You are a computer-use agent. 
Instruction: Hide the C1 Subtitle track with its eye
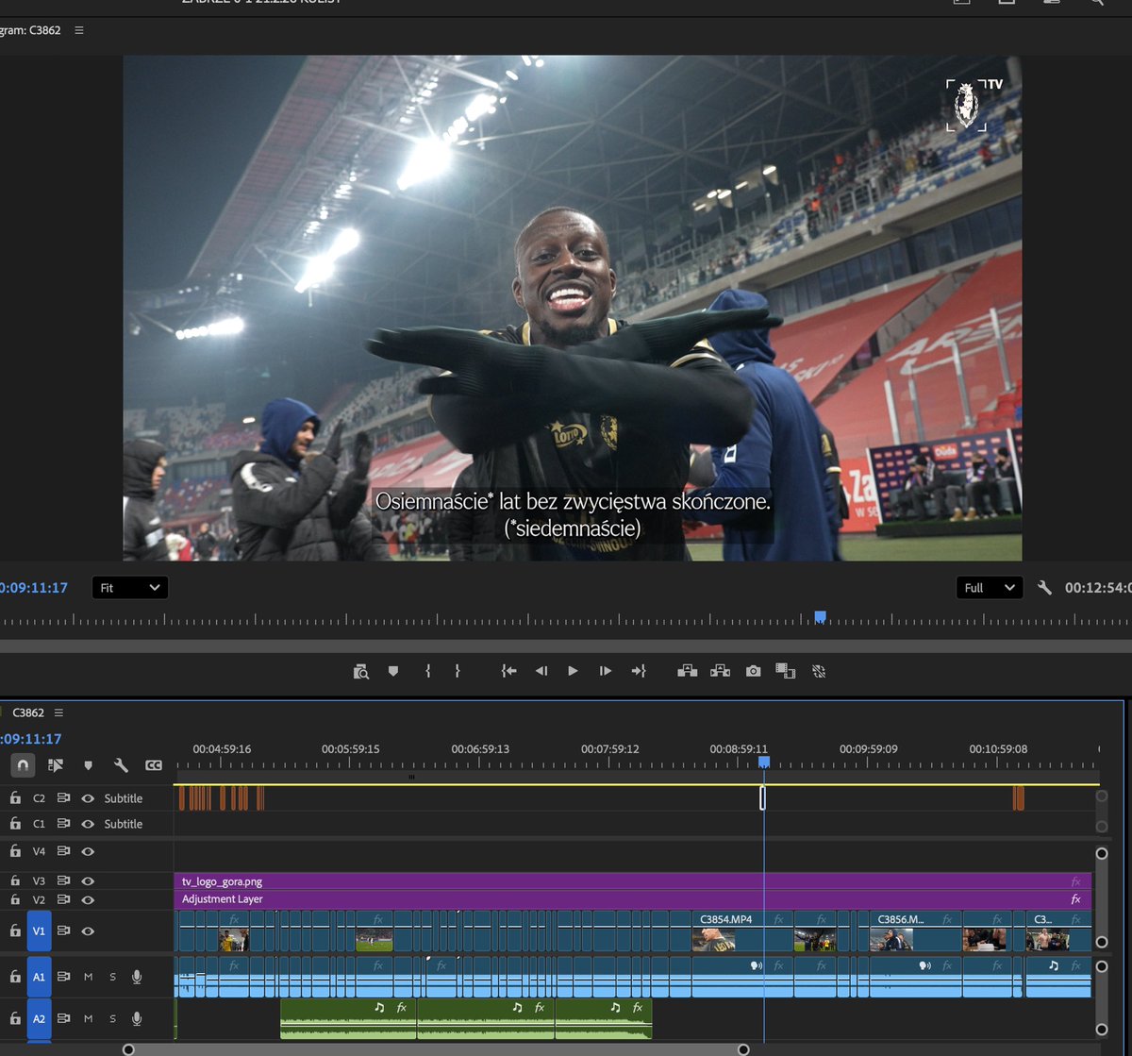[x=88, y=824]
